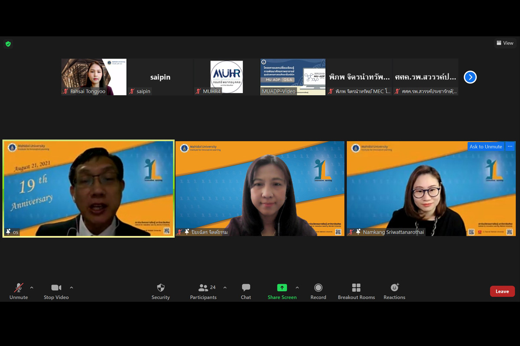Image resolution: width=520 pixels, height=346 pixels.
Task: Click the red Leave button
Action: [x=502, y=291]
